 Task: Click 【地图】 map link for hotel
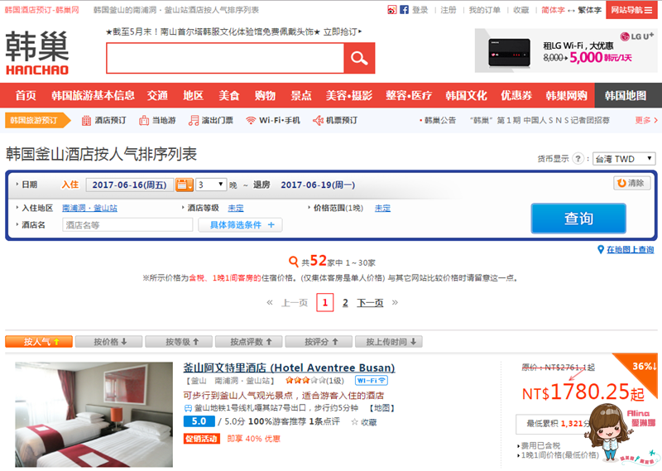click(x=382, y=407)
